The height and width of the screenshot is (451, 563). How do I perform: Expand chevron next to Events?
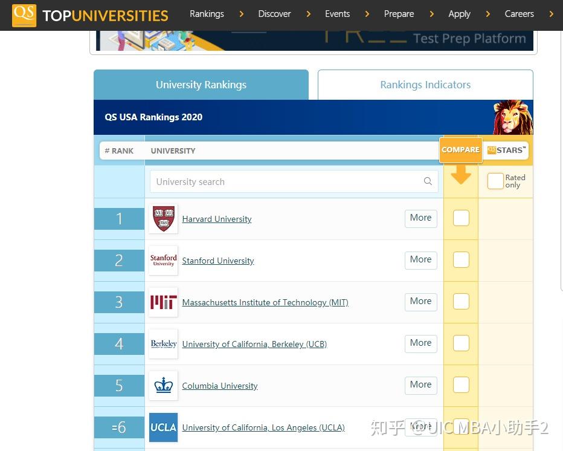(367, 14)
